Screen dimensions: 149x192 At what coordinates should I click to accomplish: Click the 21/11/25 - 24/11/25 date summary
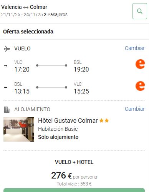pyautogui.click(x=22, y=15)
